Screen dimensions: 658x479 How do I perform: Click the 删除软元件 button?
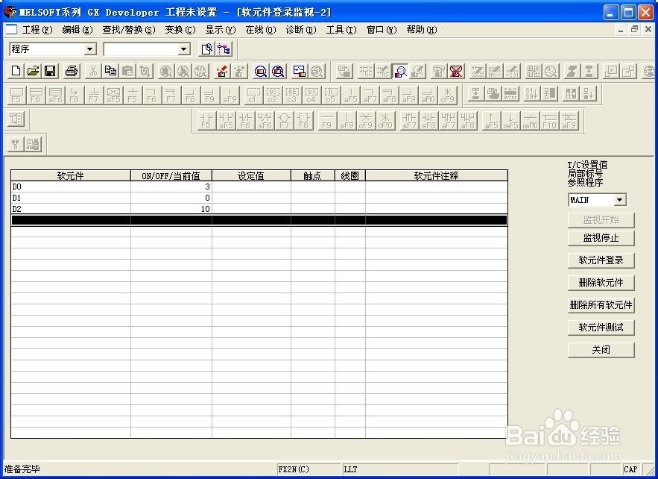(601, 283)
